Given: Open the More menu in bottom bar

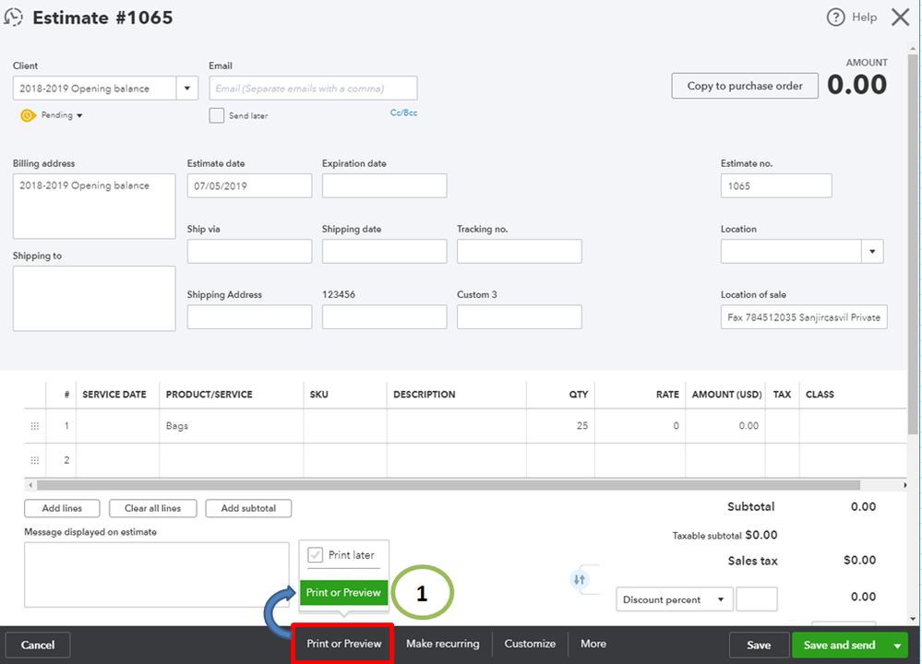Looking at the screenshot, I should (x=593, y=644).
